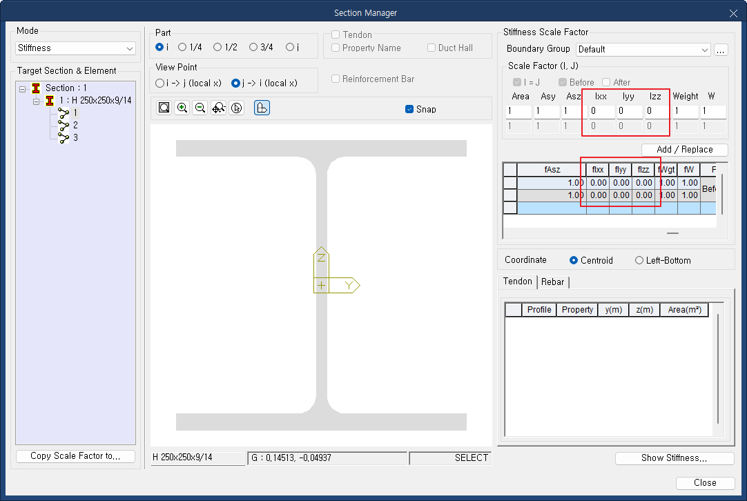The image size is (747, 501).
Task: Click the Area(m²) column header
Action: click(x=685, y=310)
